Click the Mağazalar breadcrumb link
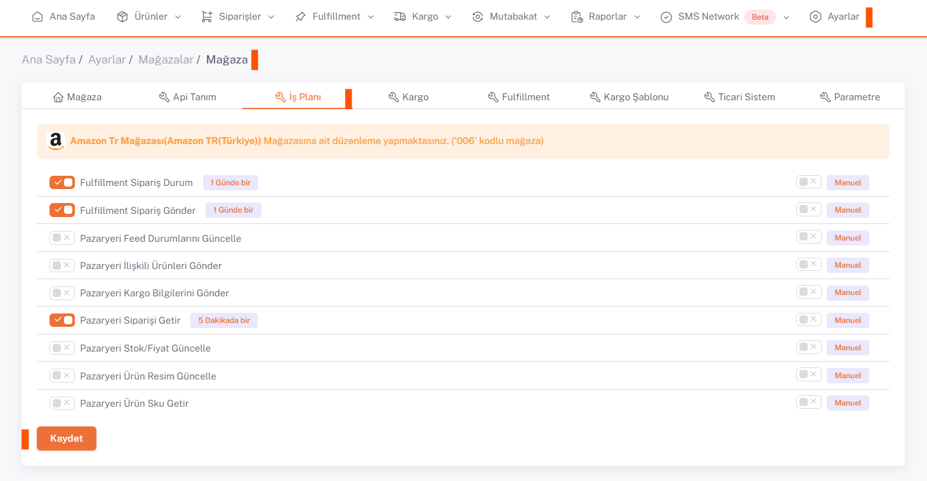This screenshot has height=481, width=927. (166, 60)
